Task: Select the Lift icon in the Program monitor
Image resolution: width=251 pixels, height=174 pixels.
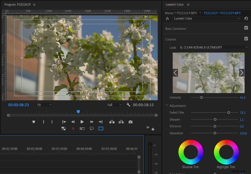Action: point(112,122)
